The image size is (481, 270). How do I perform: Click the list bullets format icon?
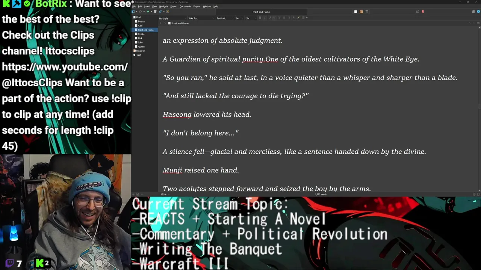[303, 18]
